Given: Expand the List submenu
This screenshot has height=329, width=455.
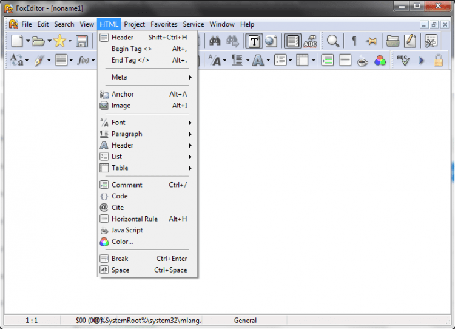Looking at the screenshot, I should click(x=147, y=157).
